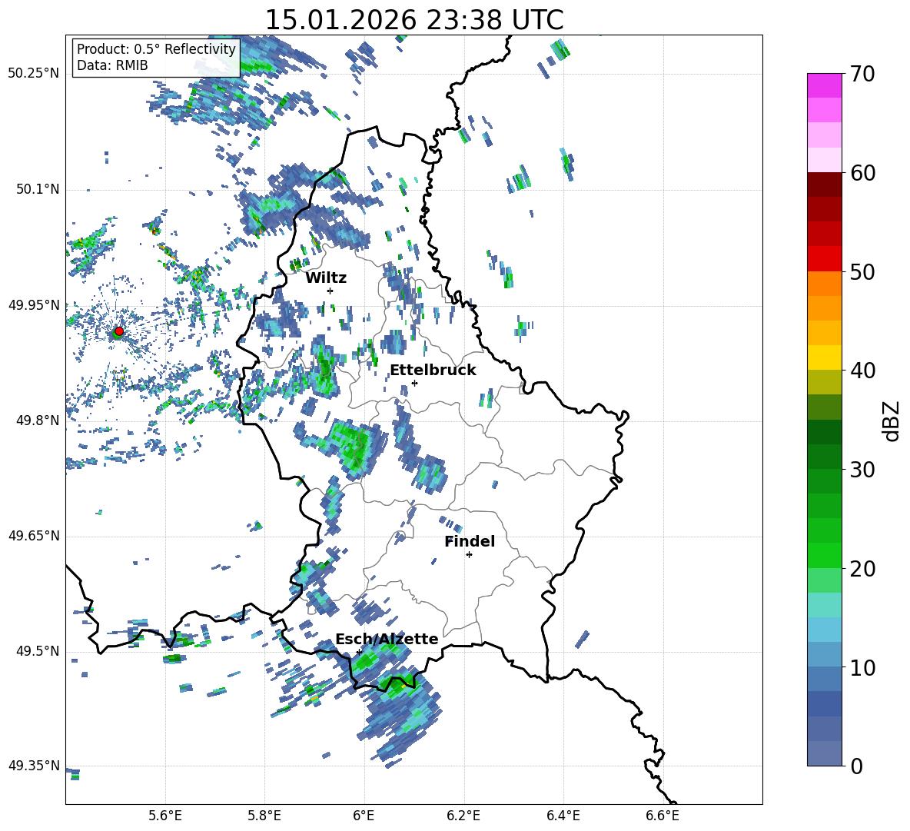Click the dark green colorbar segment near 30
Viewport: 910px width, 831px height.
[x=824, y=457]
